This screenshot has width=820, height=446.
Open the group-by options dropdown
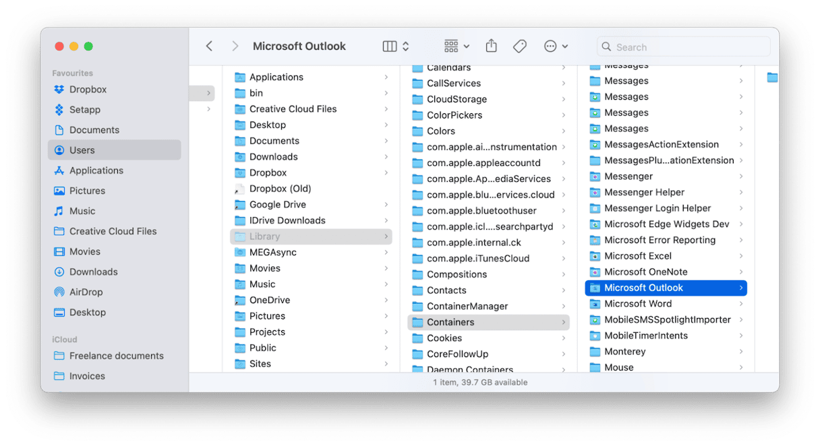point(457,46)
